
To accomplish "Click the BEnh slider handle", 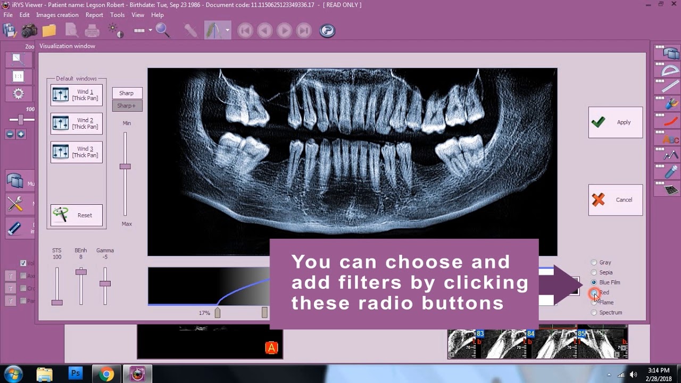I will pyautogui.click(x=81, y=272).
